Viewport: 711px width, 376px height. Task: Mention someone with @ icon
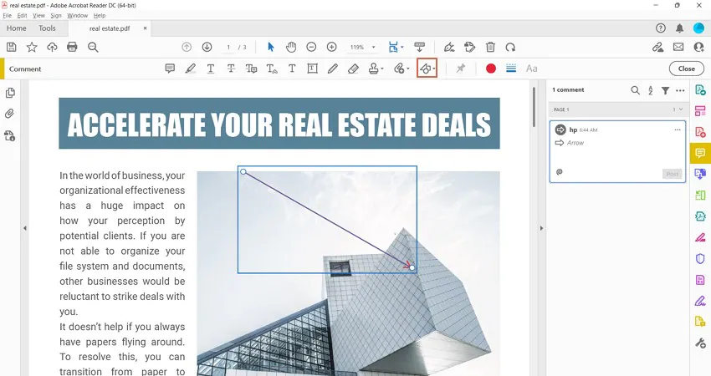tap(560, 172)
